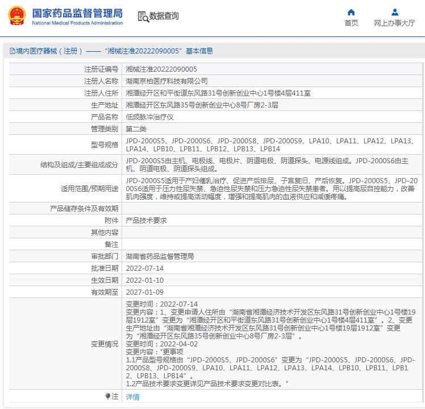Click the lightbulb icon beside 注

coord(108,396)
